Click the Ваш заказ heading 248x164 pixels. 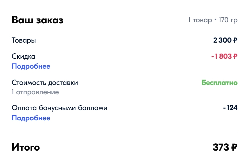tap(38, 20)
